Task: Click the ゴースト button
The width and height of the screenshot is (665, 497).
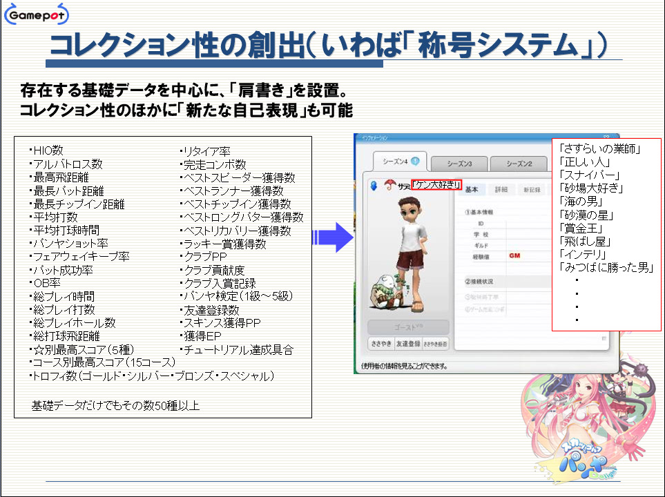Action: [x=408, y=327]
